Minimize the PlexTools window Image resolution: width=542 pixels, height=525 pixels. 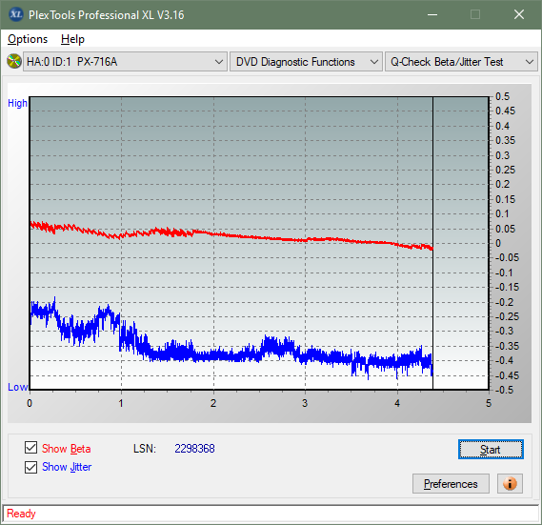click(x=432, y=14)
